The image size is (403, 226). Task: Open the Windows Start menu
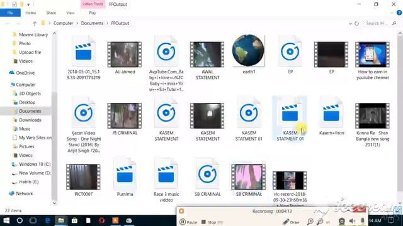(6, 220)
